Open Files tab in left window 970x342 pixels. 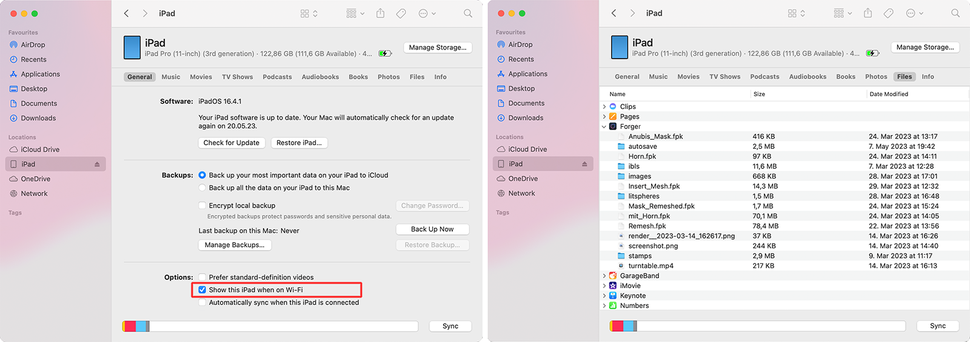pyautogui.click(x=417, y=77)
